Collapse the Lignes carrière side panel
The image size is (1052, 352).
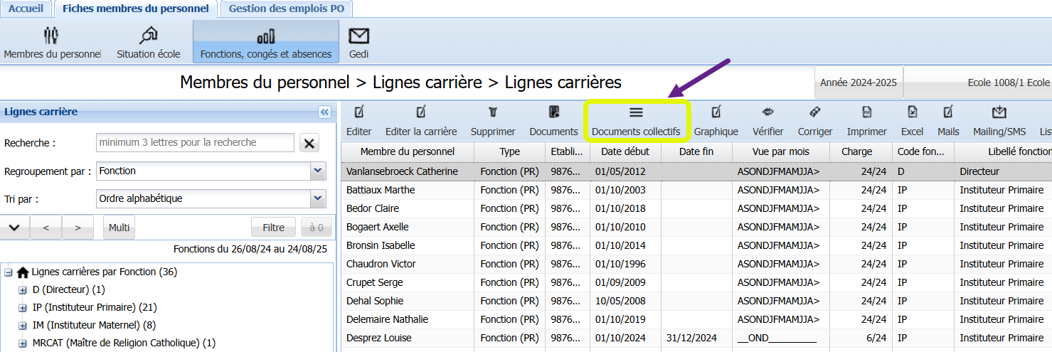coord(324,112)
